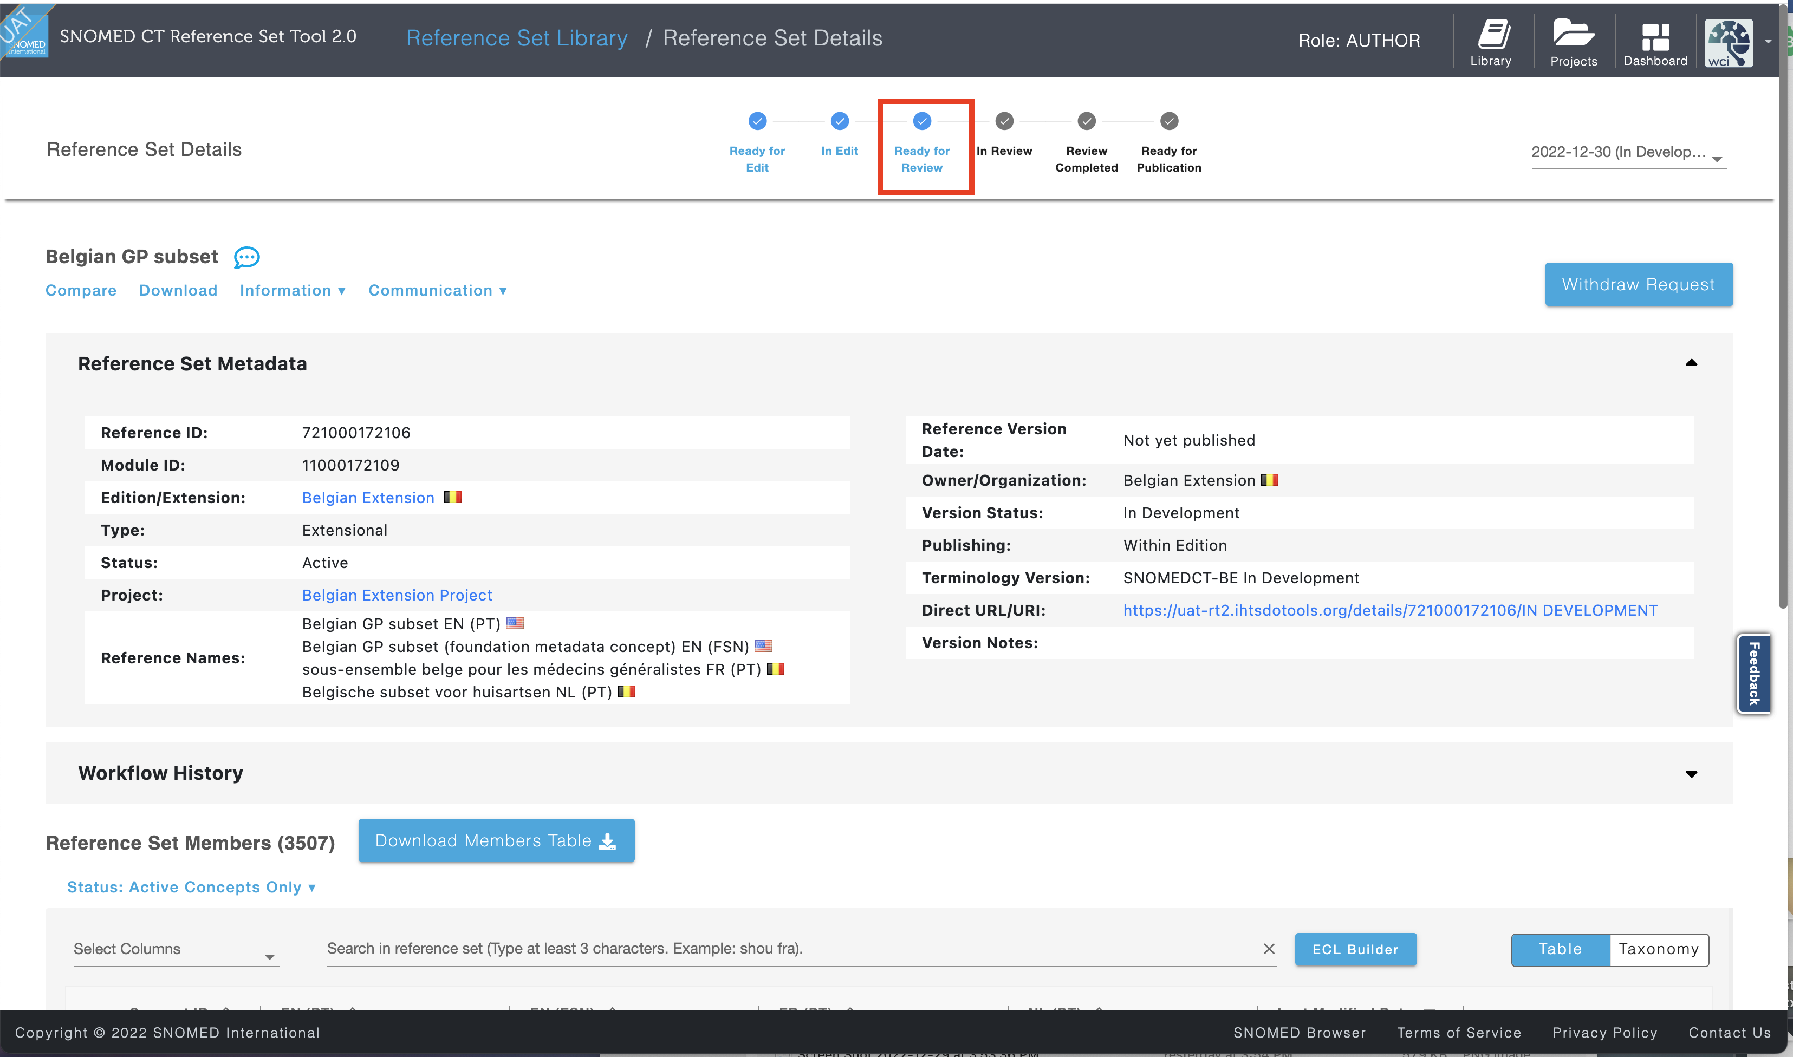Open the Belgian Extension Project link
The height and width of the screenshot is (1057, 1793).
(x=397, y=596)
